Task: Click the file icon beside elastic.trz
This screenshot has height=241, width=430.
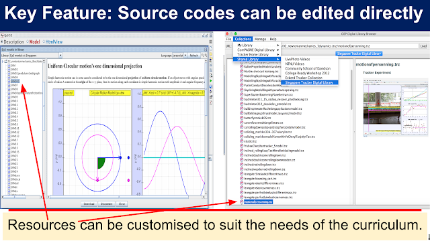Action: (x=242, y=141)
